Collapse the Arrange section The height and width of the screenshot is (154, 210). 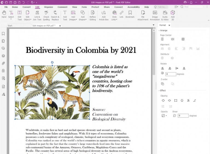tap(159, 31)
